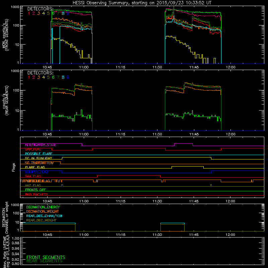Viewport: 268px width, 268px height.
Task: Click the FRONTS_OFF flag label
Action: 36,190
